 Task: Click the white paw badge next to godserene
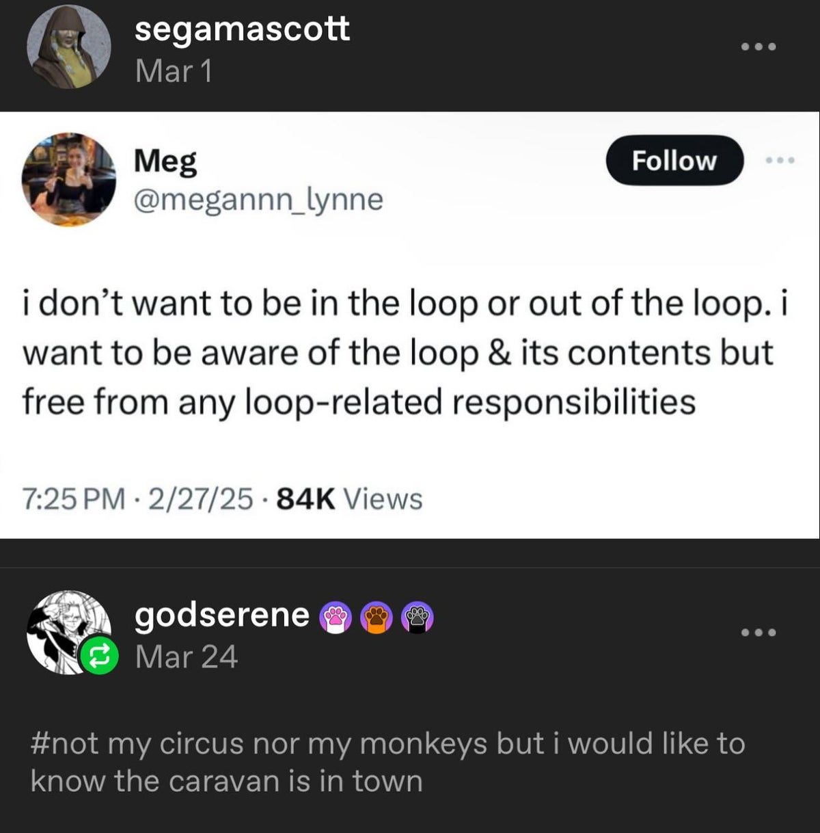[417, 618]
